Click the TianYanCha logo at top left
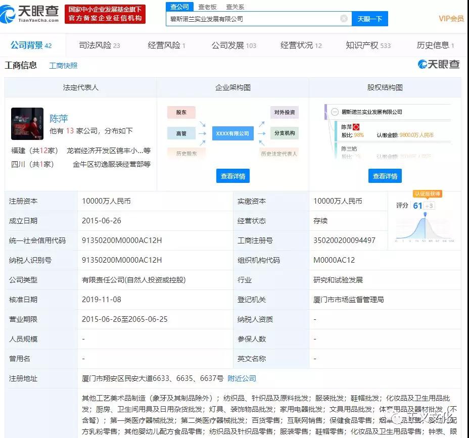 point(30,14)
